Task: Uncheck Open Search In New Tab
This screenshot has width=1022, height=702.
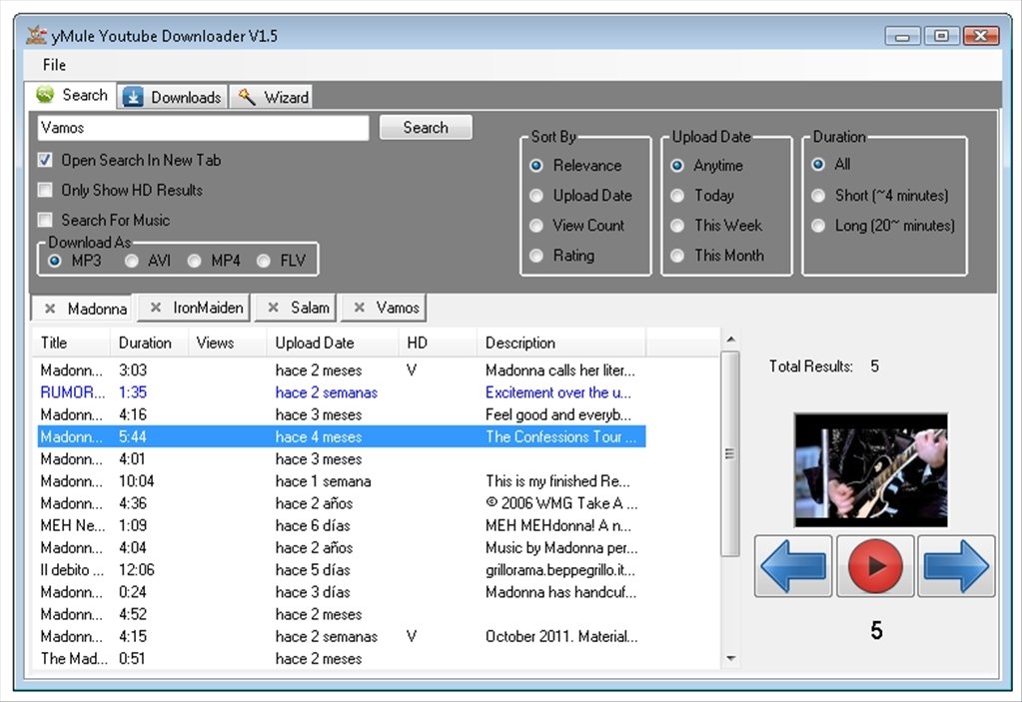Action: coord(45,160)
